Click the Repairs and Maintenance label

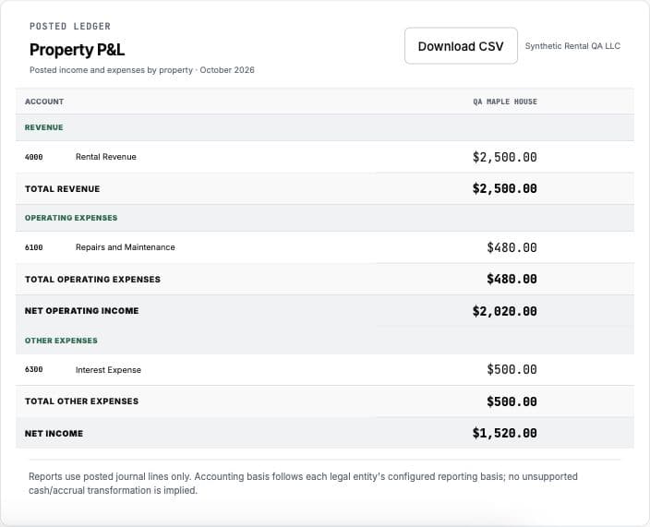click(126, 247)
